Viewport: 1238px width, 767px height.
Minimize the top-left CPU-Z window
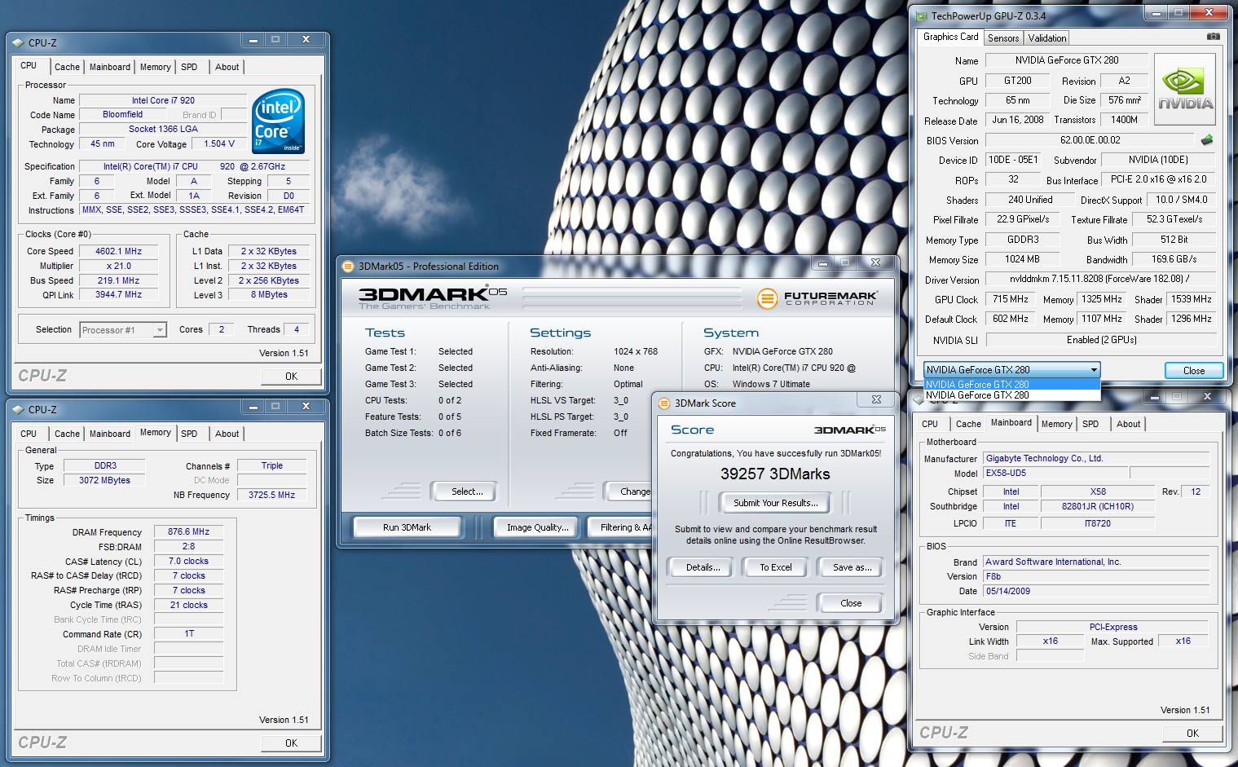253,39
